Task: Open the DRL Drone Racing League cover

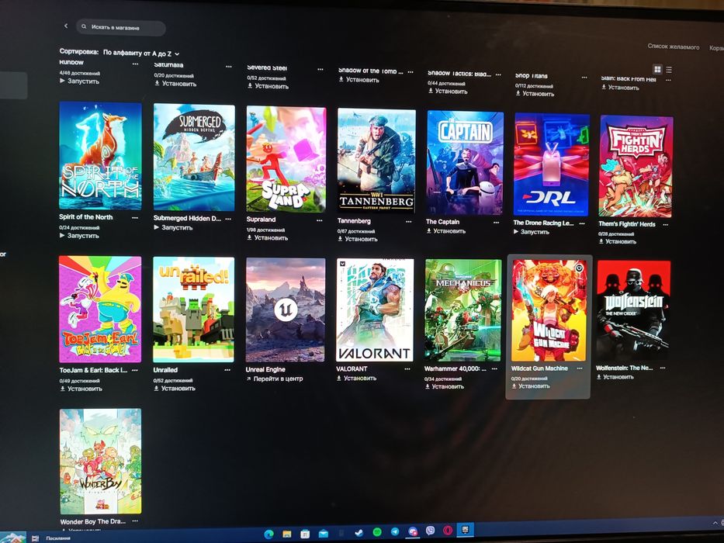Action: 552,164
